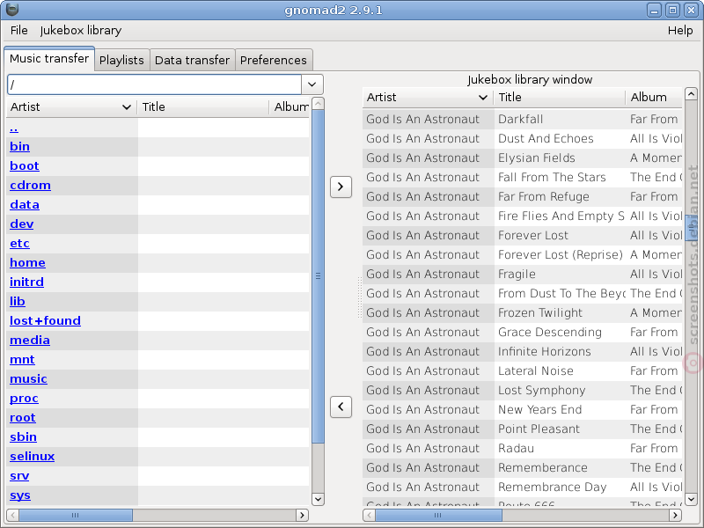
Task: Select the track Elysian Fields
Action: 522,158
